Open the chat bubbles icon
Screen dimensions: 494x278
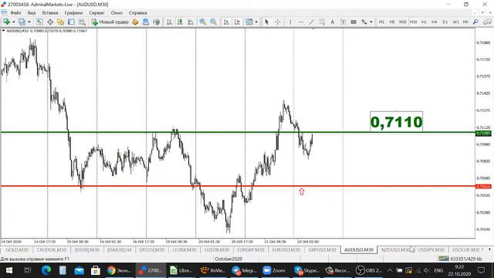(x=487, y=22)
